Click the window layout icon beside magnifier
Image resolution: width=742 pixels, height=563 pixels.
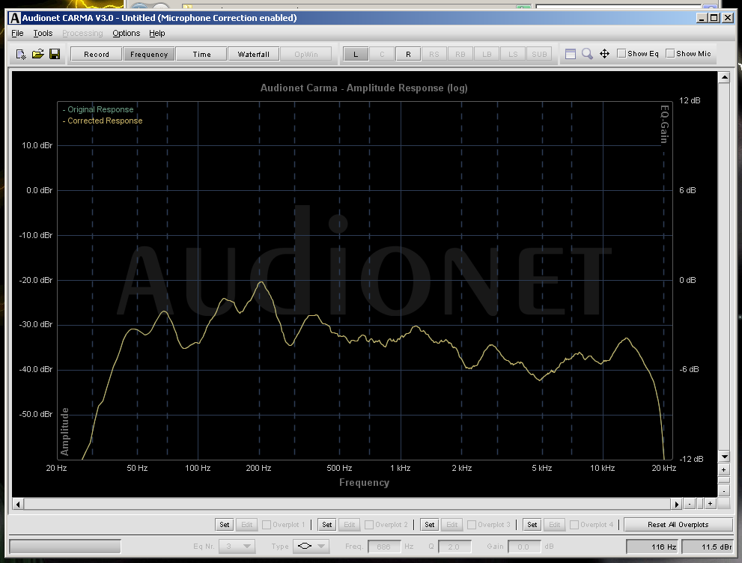(x=571, y=54)
